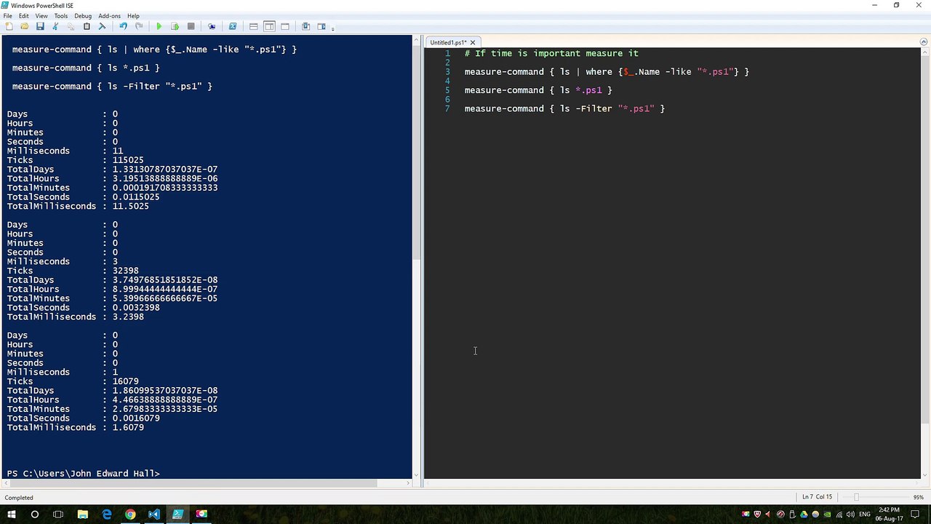Open the Debug menu
Viewport: 931px width, 524px height.
(x=83, y=15)
